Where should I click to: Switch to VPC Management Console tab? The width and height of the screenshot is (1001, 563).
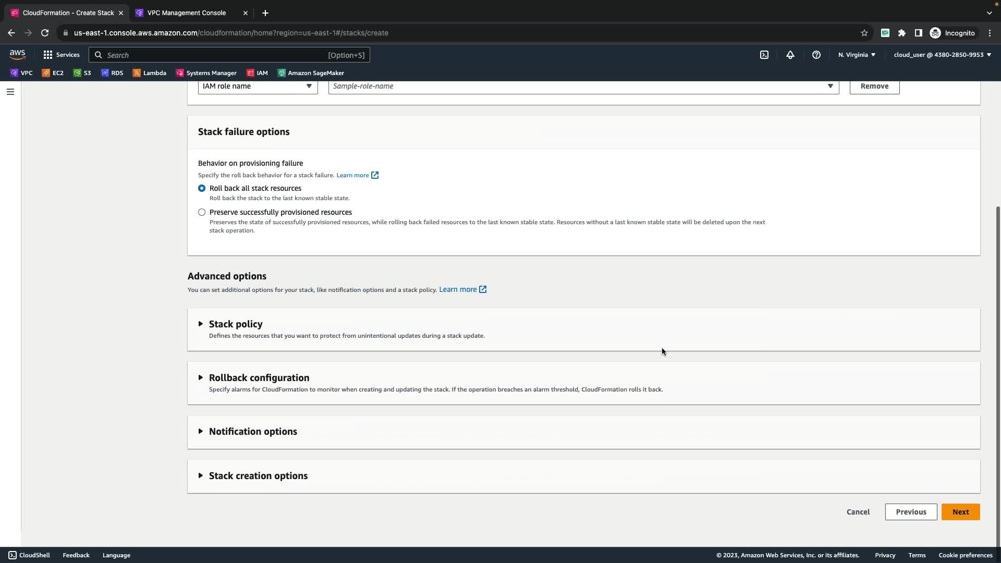pos(186,13)
